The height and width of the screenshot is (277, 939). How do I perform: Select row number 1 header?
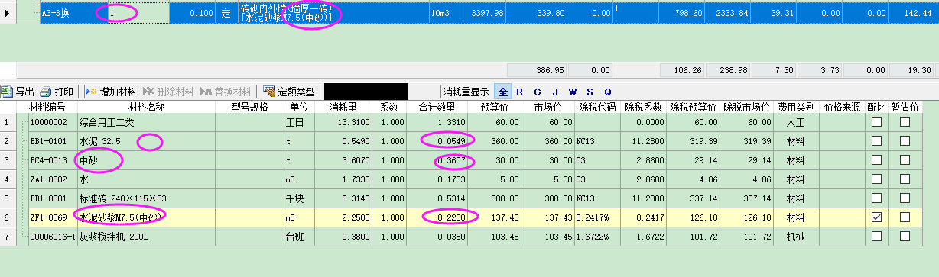pos(6,122)
